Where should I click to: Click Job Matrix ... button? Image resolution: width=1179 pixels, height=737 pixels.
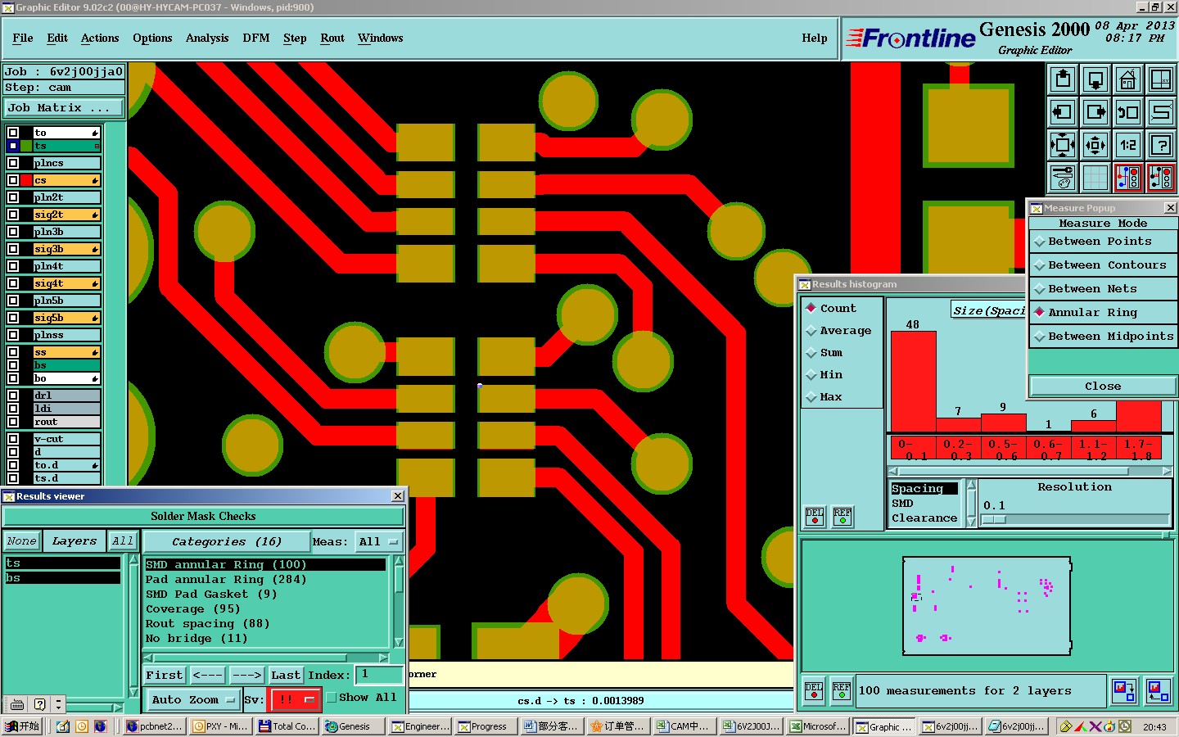click(x=63, y=108)
